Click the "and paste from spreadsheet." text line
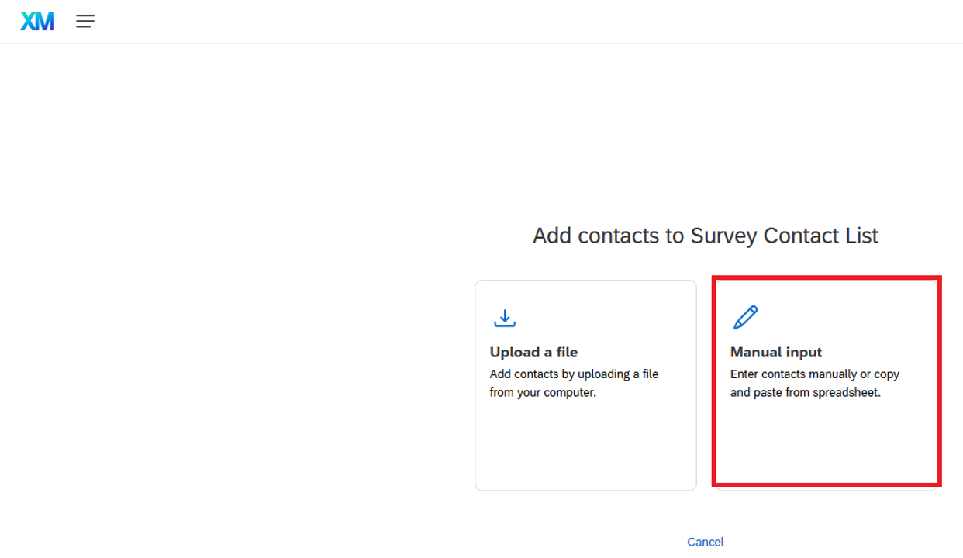963x558 pixels. 806,392
